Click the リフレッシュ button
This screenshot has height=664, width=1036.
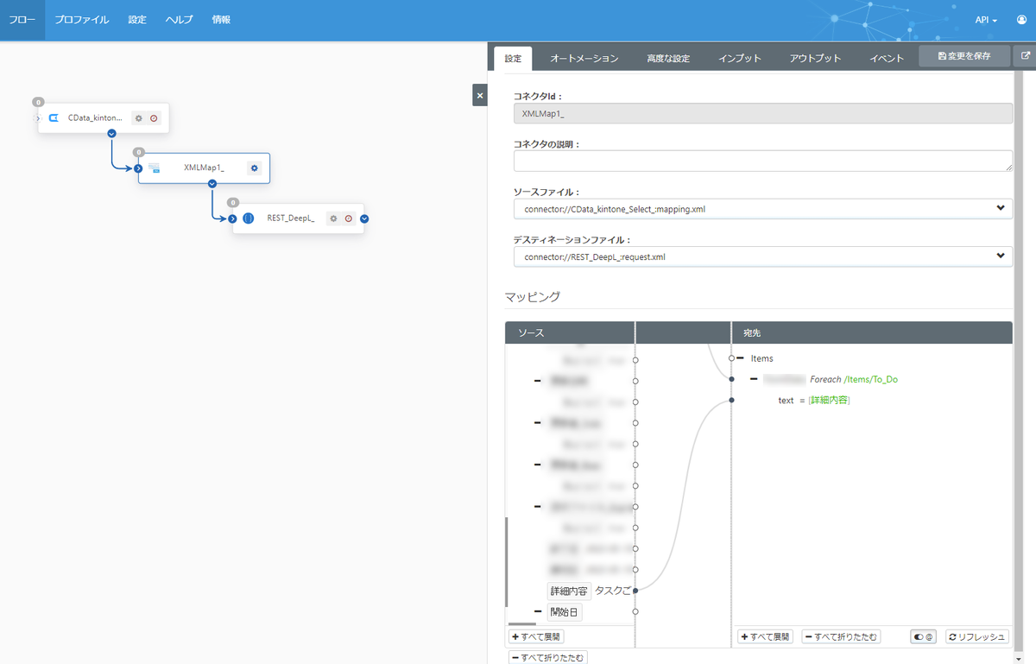click(977, 636)
